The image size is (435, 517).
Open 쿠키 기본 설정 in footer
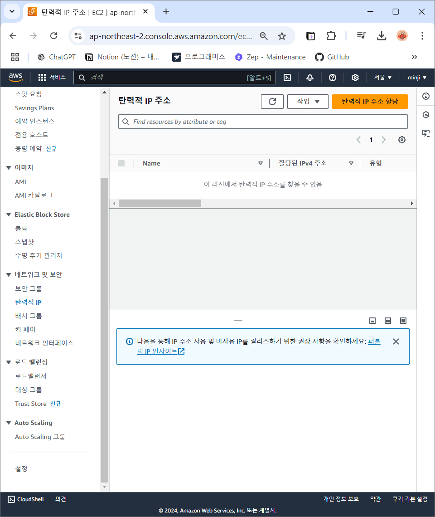pyautogui.click(x=410, y=499)
